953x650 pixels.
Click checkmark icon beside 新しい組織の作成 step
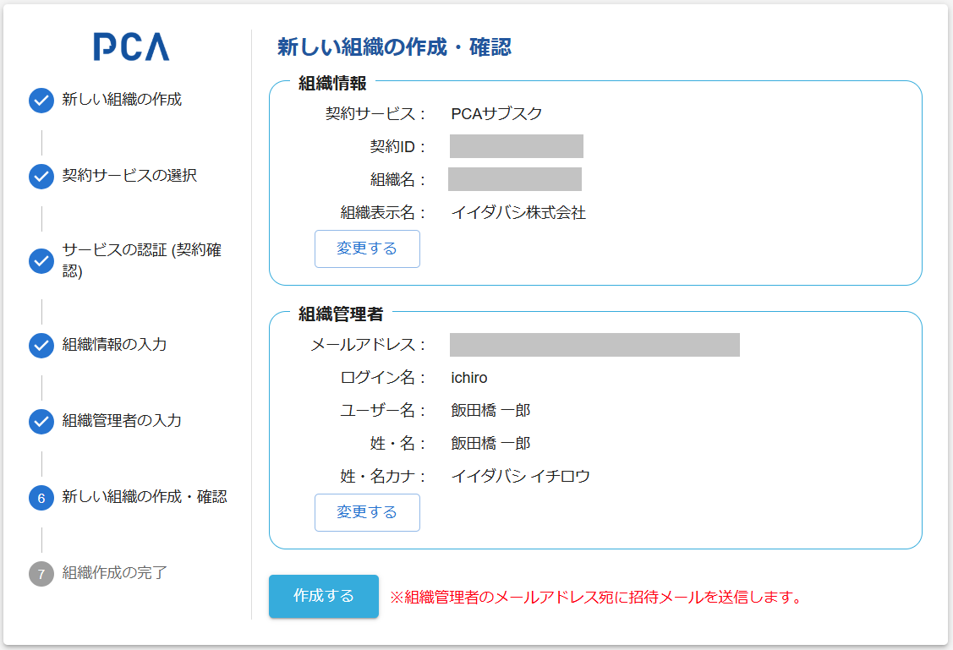[x=41, y=101]
